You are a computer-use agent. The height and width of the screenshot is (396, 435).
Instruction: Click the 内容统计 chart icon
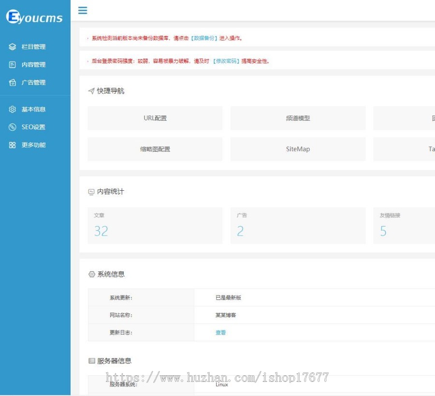coord(91,192)
